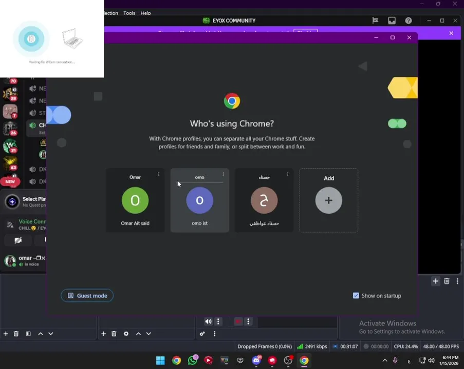Click the 48.00 / 48.00 FPS readout

tap(441, 346)
